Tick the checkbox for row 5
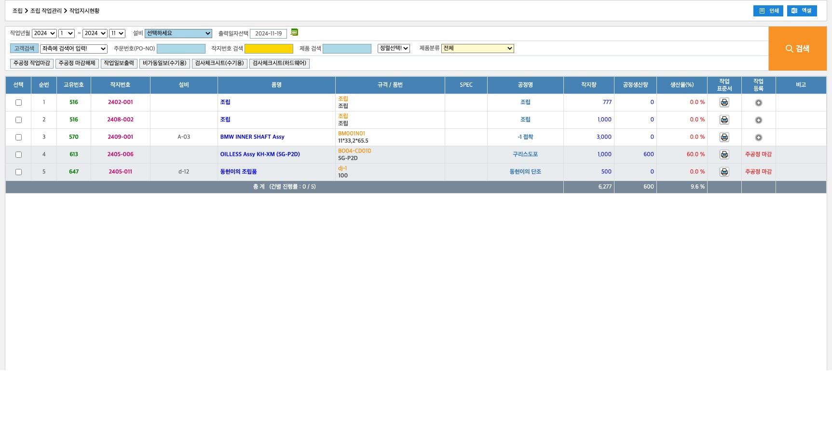The image size is (832, 431). (x=18, y=172)
